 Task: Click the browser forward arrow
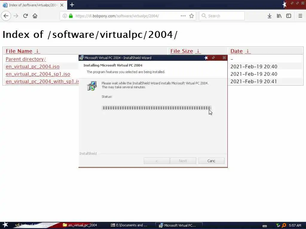coord(16,16)
